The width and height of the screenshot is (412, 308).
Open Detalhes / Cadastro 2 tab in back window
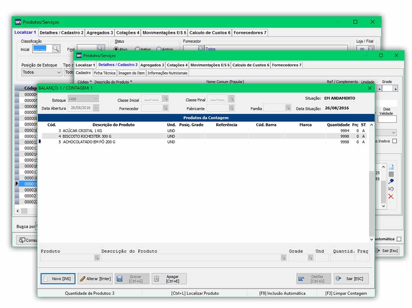(62, 33)
